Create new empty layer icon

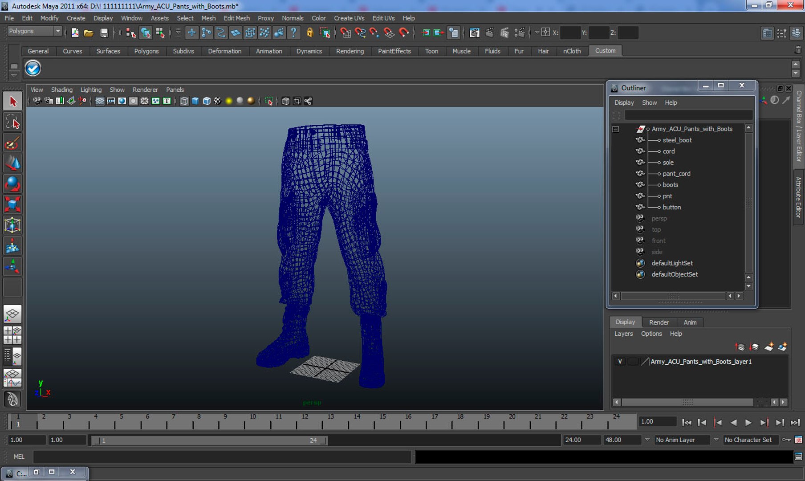click(769, 346)
